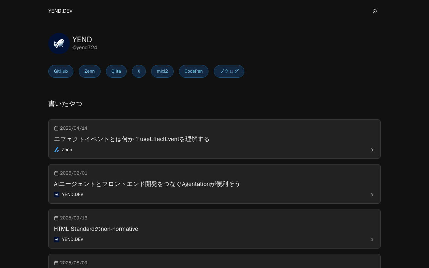The height and width of the screenshot is (268, 429).
Task: Click the calendar icon beside 2026/04/14
Action: pos(56,128)
